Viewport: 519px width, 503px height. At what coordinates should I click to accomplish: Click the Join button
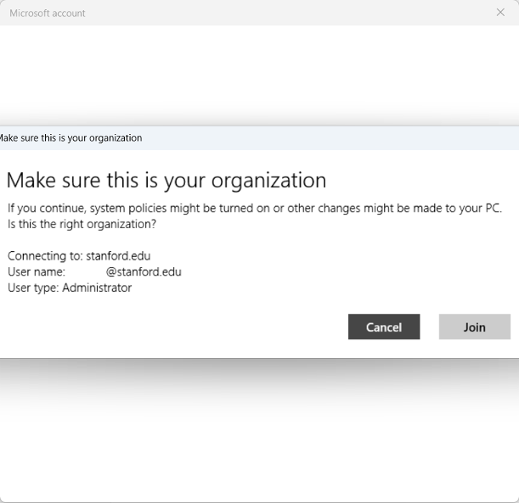474,327
